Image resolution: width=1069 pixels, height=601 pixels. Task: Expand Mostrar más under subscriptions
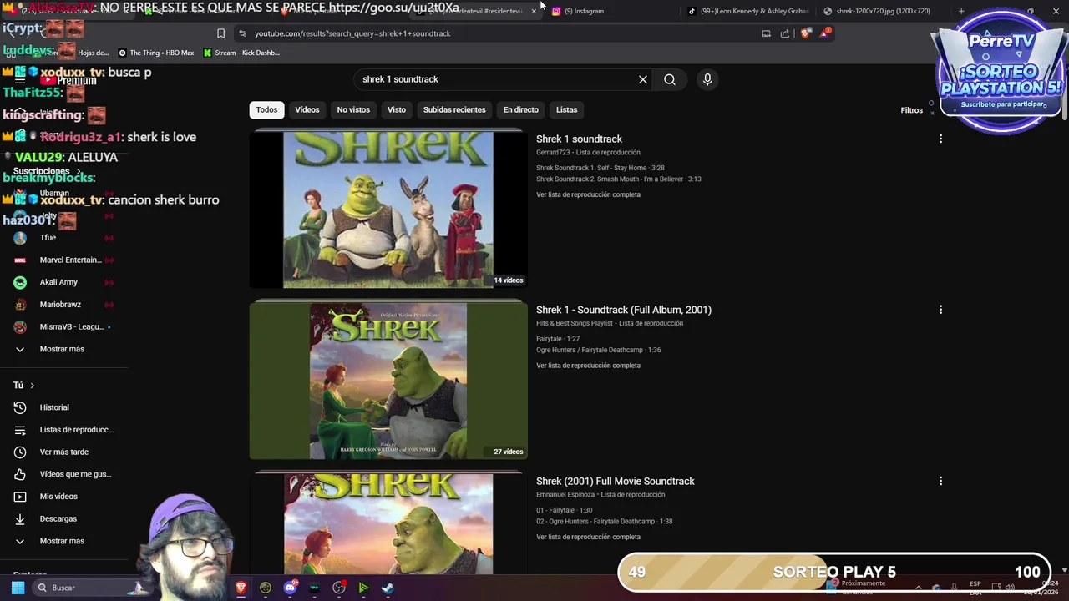pos(63,349)
